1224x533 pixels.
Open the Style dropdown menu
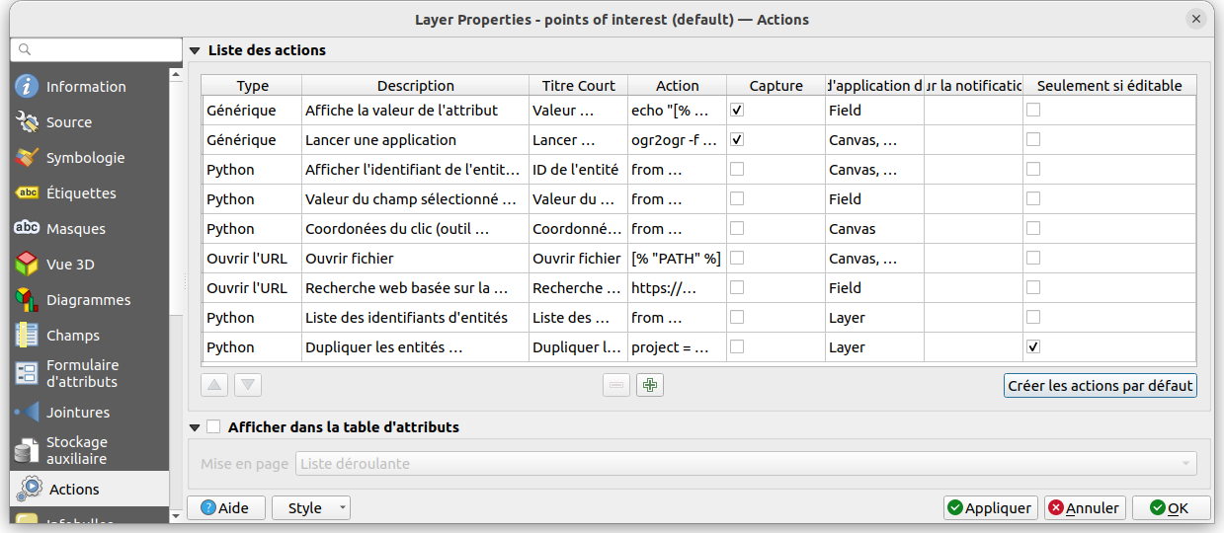(310, 507)
